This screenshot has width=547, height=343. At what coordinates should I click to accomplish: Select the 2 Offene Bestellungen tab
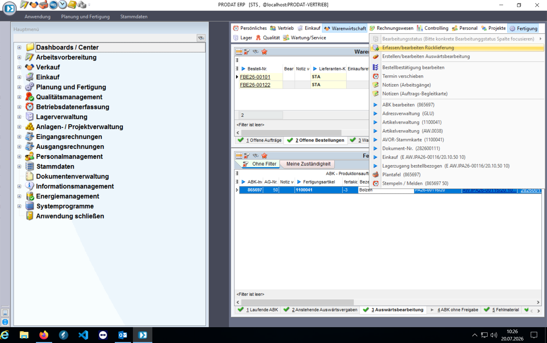click(315, 140)
